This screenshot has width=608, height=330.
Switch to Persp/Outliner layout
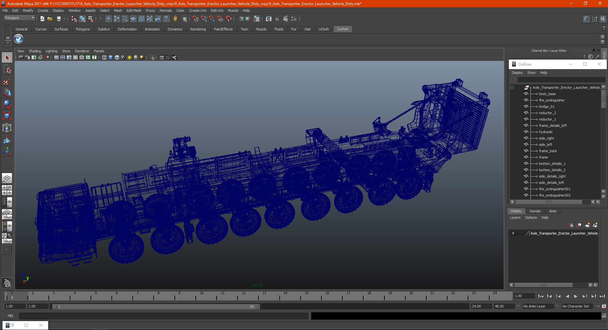point(7,202)
